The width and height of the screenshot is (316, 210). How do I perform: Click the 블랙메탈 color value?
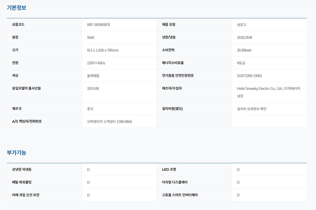(x=93, y=76)
